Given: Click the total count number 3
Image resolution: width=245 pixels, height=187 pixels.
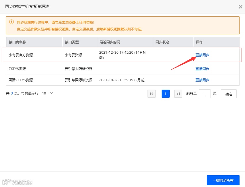Looking at the screenshot, I should (x=12, y=93).
